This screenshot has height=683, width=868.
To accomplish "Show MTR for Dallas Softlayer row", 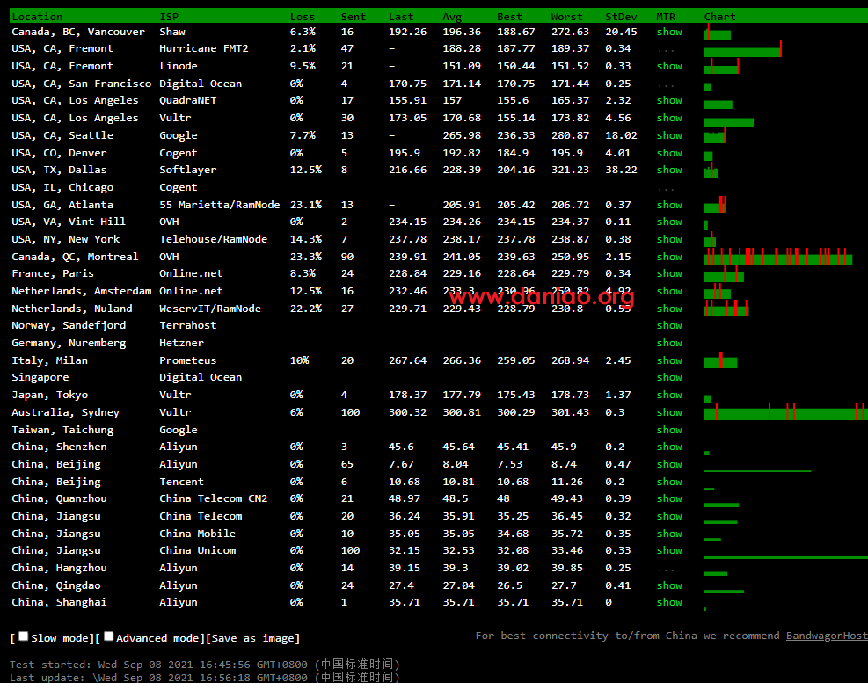I will 669,170.
